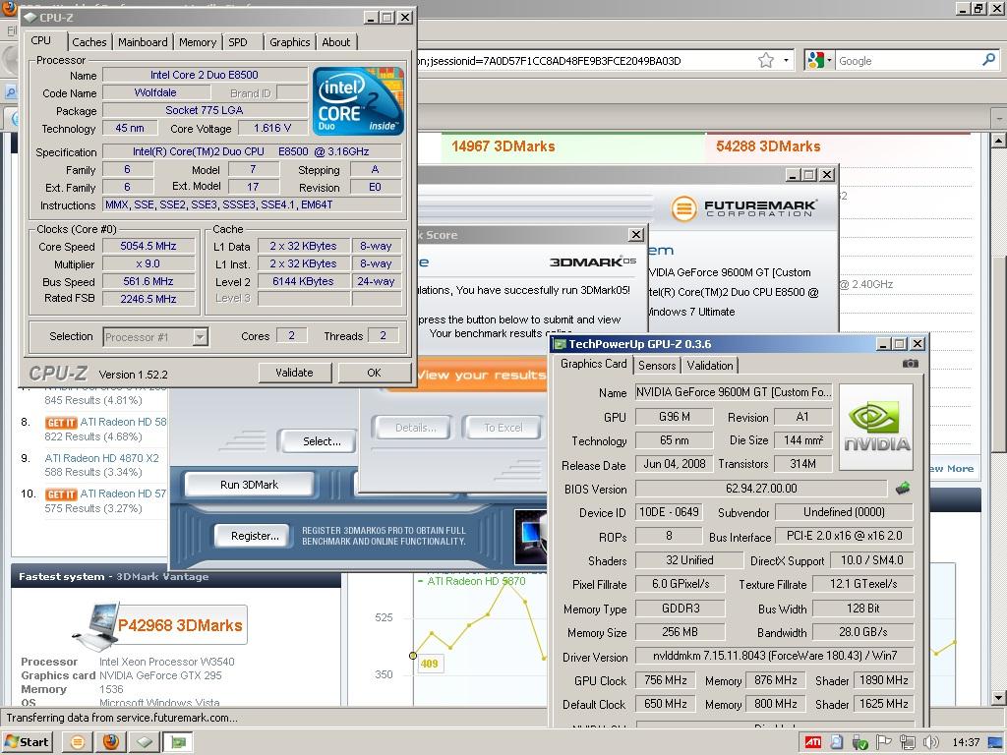Click the browser page scrollbar up arrow
The width and height of the screenshot is (1007, 755).
coord(998,140)
